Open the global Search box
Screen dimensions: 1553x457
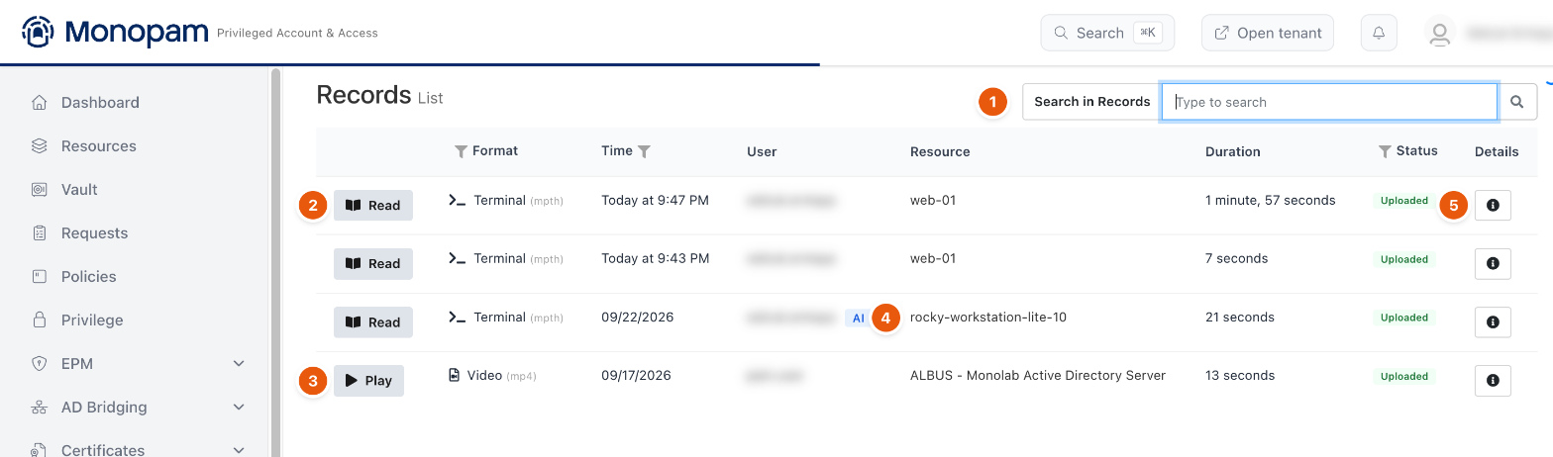(1107, 33)
